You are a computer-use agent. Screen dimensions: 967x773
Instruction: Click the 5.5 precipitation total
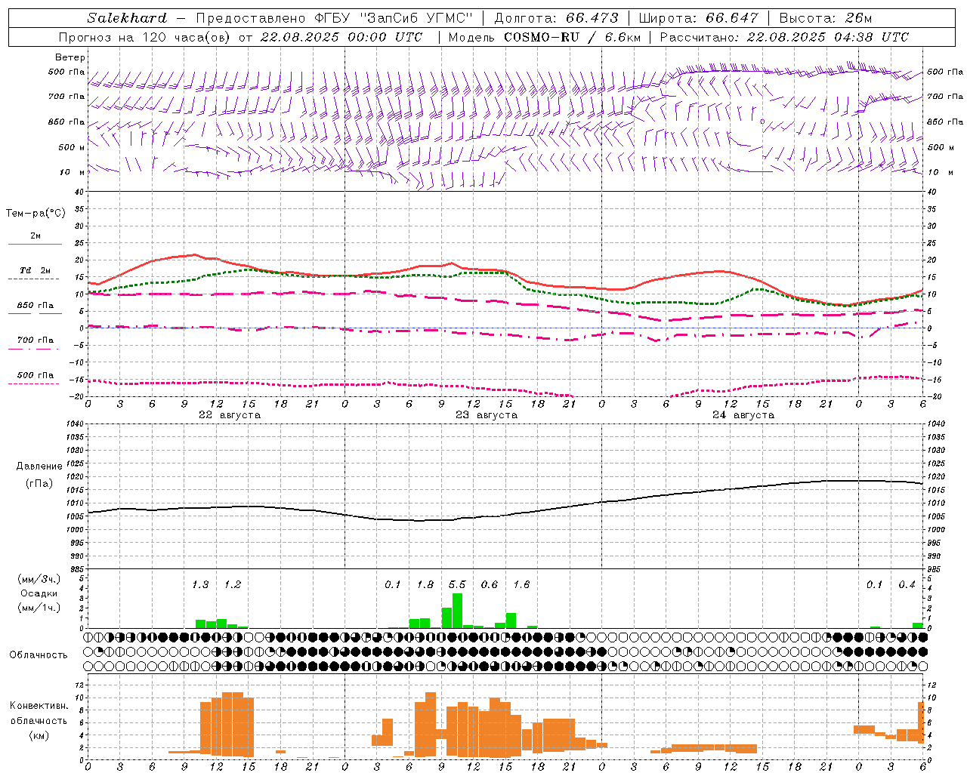point(457,584)
